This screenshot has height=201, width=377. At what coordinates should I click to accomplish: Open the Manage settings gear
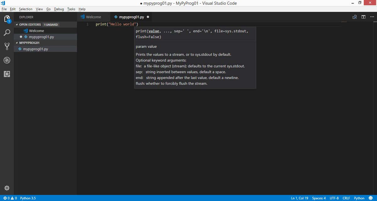coord(7,188)
